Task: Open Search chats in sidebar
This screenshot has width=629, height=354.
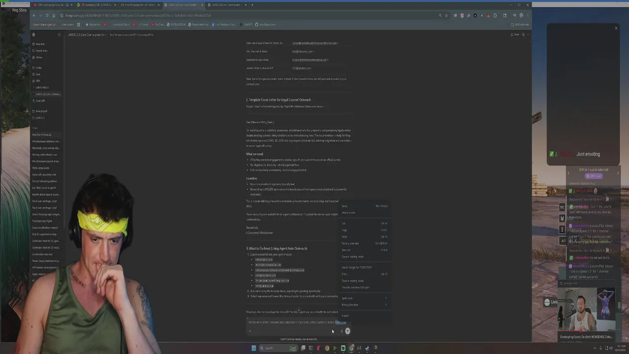Action: (x=47, y=51)
